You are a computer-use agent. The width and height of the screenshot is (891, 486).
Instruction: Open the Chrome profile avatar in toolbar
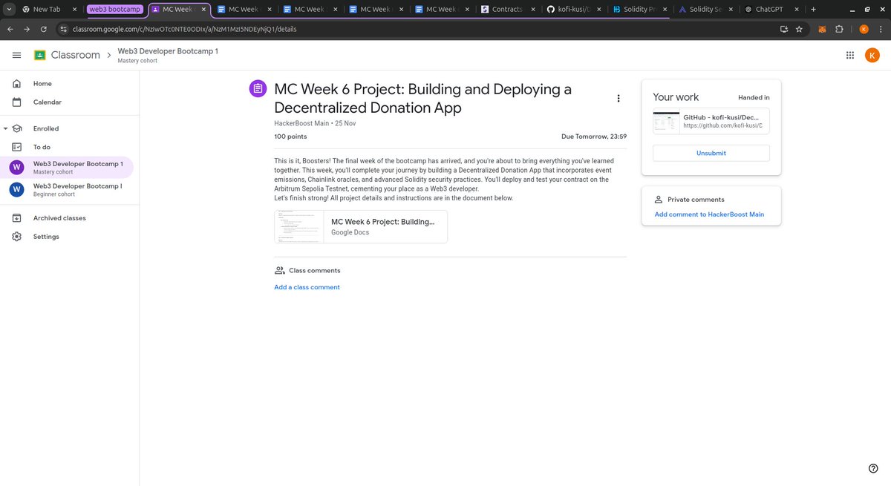pyautogui.click(x=864, y=29)
